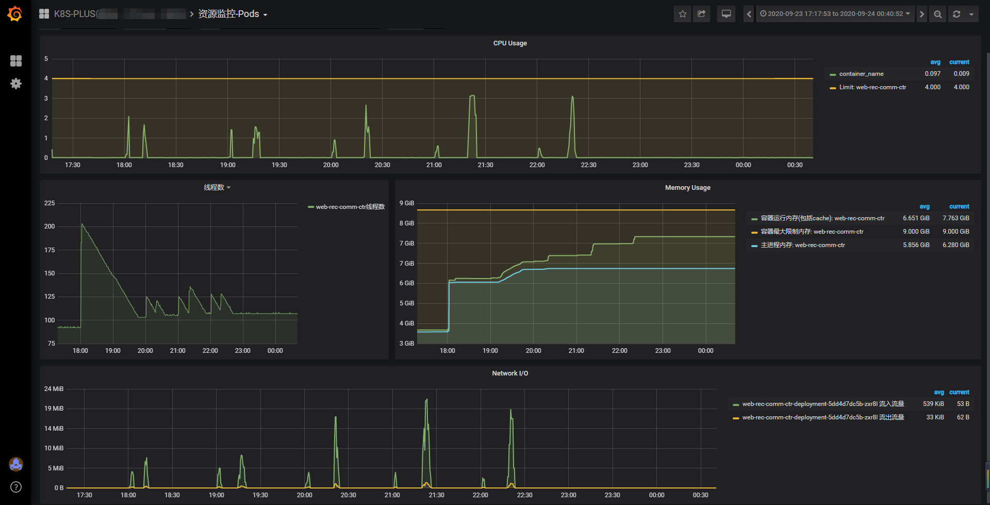Click 7.763 GiB current value in Memory legend
The image size is (990, 505).
pos(956,218)
